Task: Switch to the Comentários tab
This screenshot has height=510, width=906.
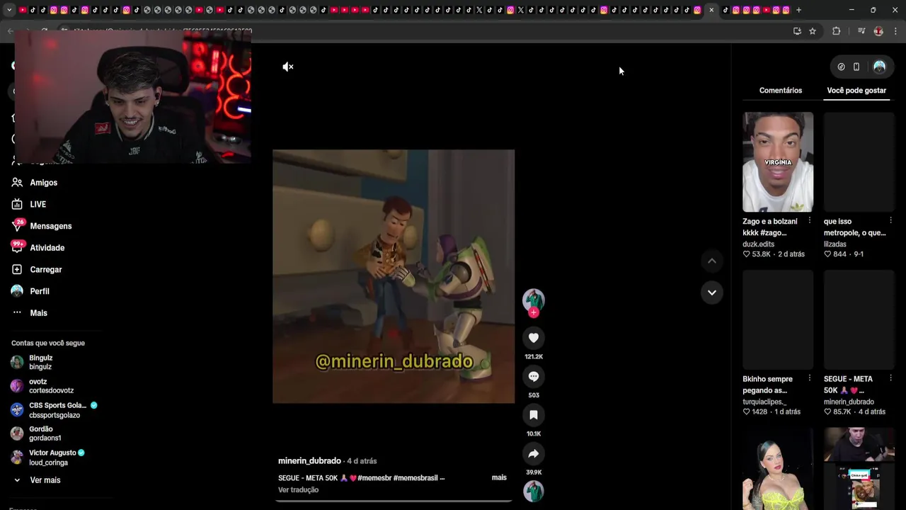Action: pyautogui.click(x=781, y=91)
